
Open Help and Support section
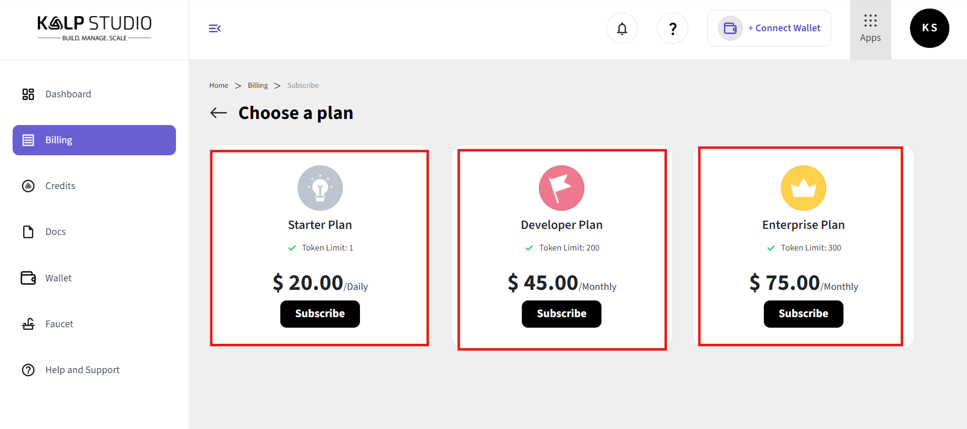[82, 370]
